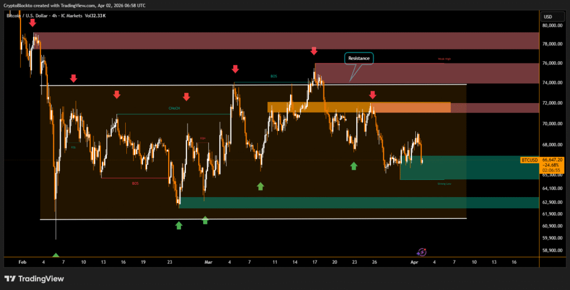Click the TradingView logo at bottom left

click(34, 278)
